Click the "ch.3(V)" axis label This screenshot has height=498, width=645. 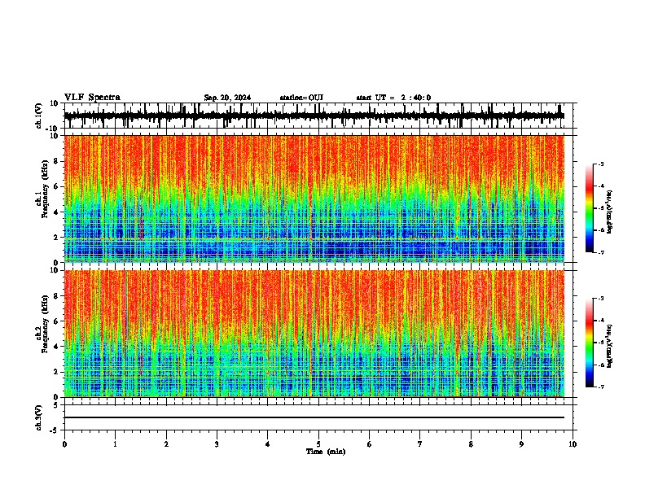pyautogui.click(x=39, y=417)
